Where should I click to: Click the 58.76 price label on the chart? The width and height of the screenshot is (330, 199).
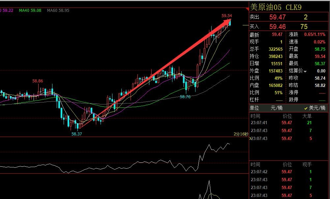185,97
